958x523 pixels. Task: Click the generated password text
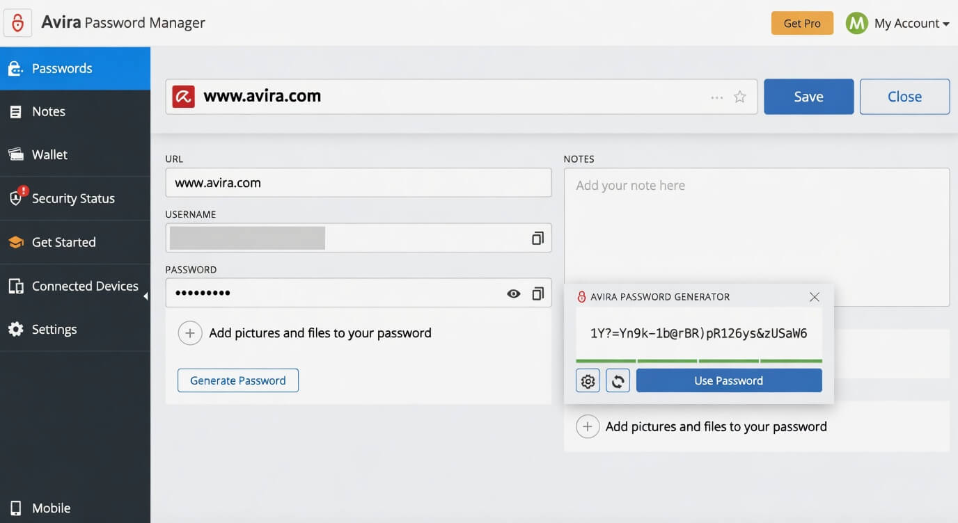coord(699,333)
